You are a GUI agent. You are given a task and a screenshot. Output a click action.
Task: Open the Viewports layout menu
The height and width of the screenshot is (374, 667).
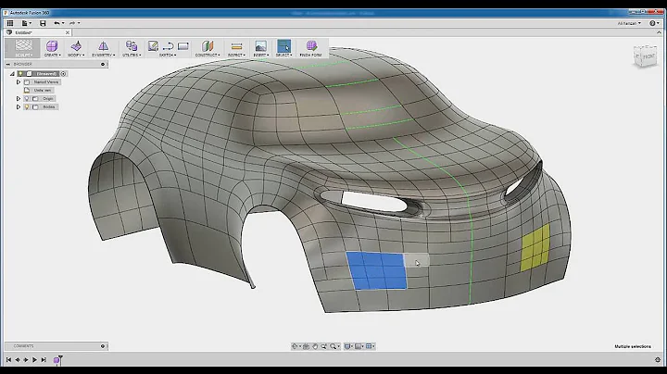[x=370, y=346]
